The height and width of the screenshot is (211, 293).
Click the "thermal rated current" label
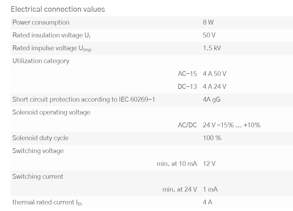47,202
